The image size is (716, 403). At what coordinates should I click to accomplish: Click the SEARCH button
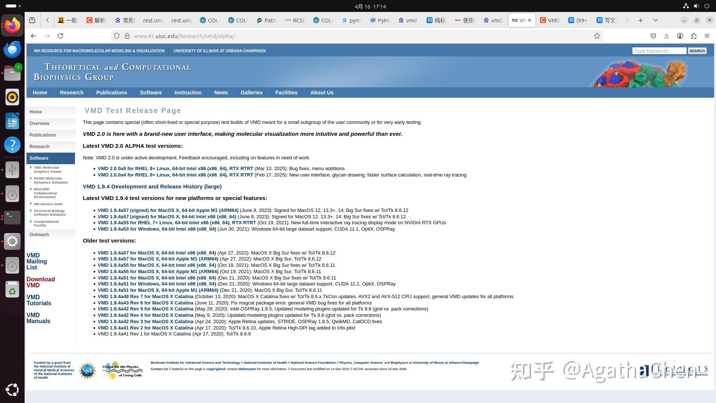tap(697, 51)
